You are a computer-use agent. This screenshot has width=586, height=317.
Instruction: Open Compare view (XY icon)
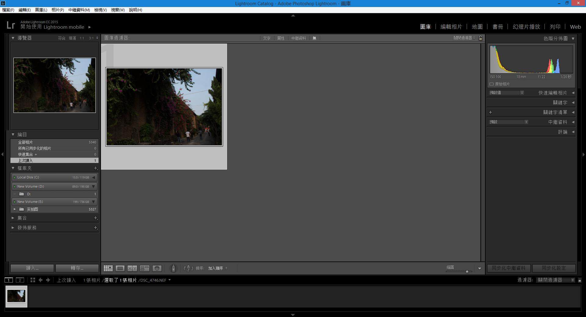coord(132,268)
